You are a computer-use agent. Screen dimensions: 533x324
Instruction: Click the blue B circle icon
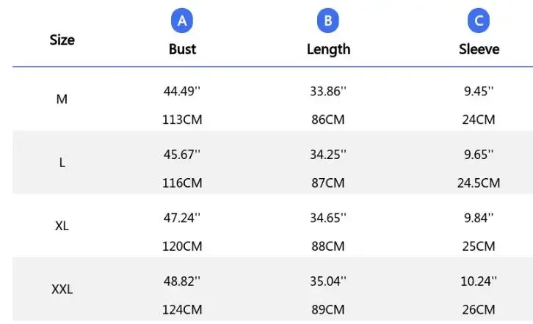[x=328, y=21]
